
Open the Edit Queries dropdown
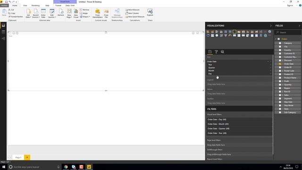pyautogui.click(x=52, y=13)
